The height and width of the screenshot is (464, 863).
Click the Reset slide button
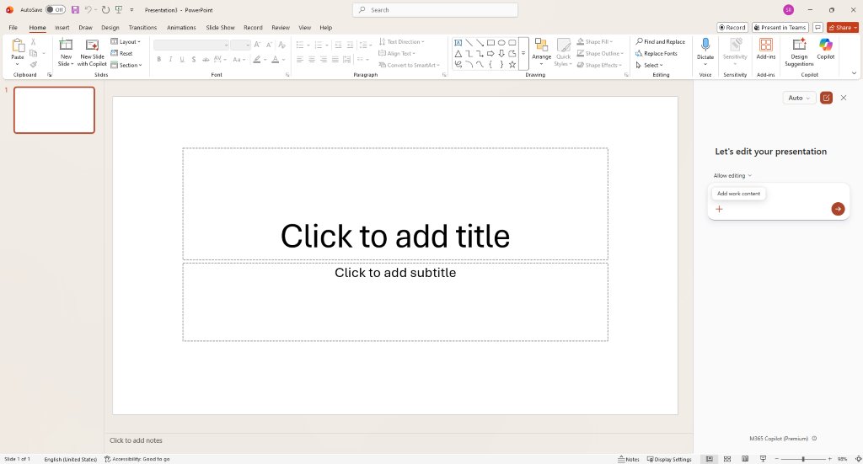(x=121, y=53)
